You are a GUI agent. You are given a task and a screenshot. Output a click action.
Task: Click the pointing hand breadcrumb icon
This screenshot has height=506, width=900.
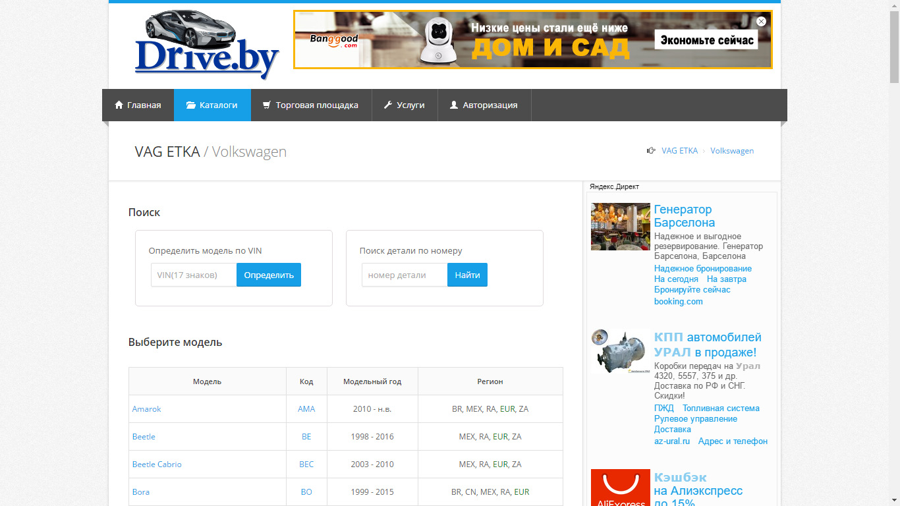(x=651, y=151)
